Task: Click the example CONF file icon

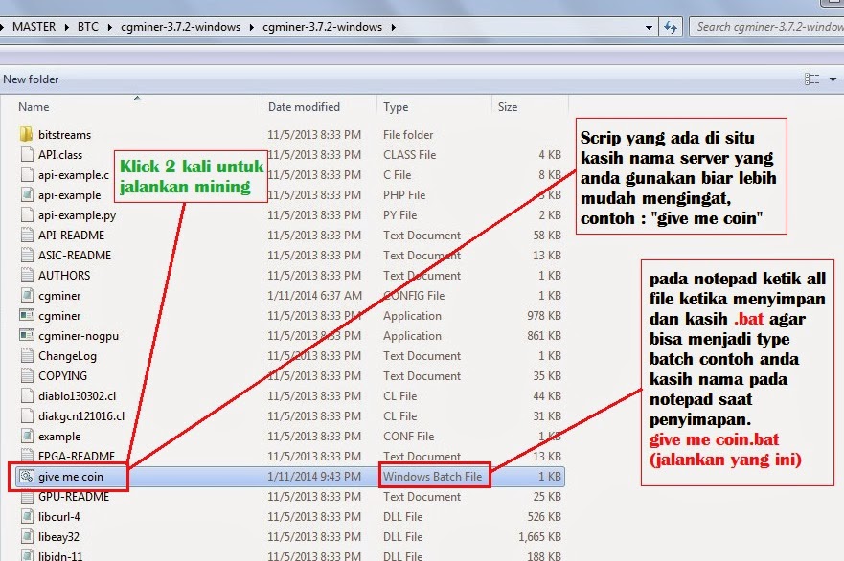Action: (x=27, y=437)
